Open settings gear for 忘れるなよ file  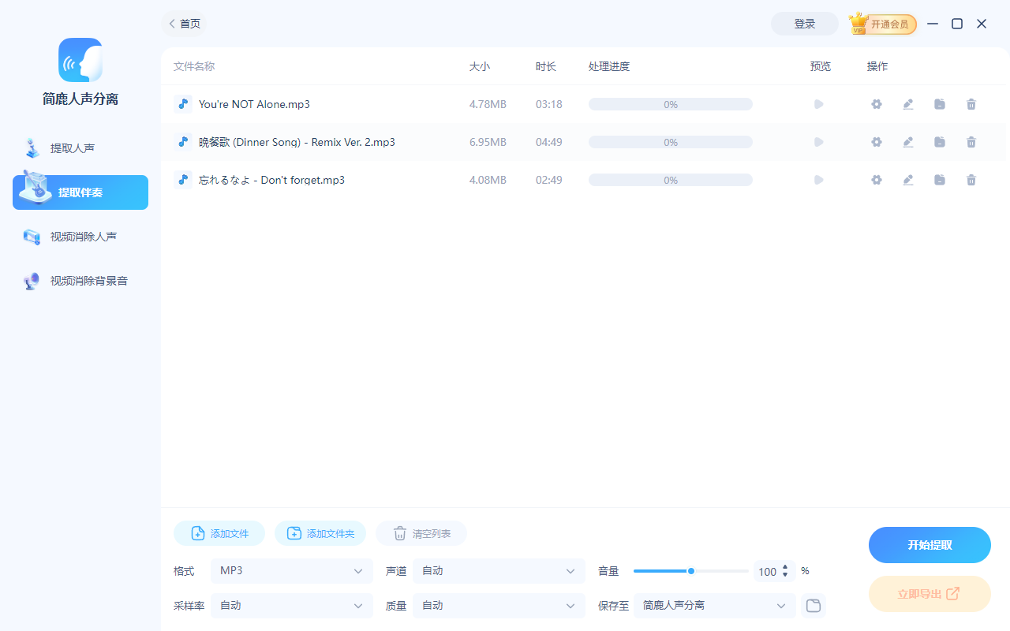pyautogui.click(x=876, y=180)
